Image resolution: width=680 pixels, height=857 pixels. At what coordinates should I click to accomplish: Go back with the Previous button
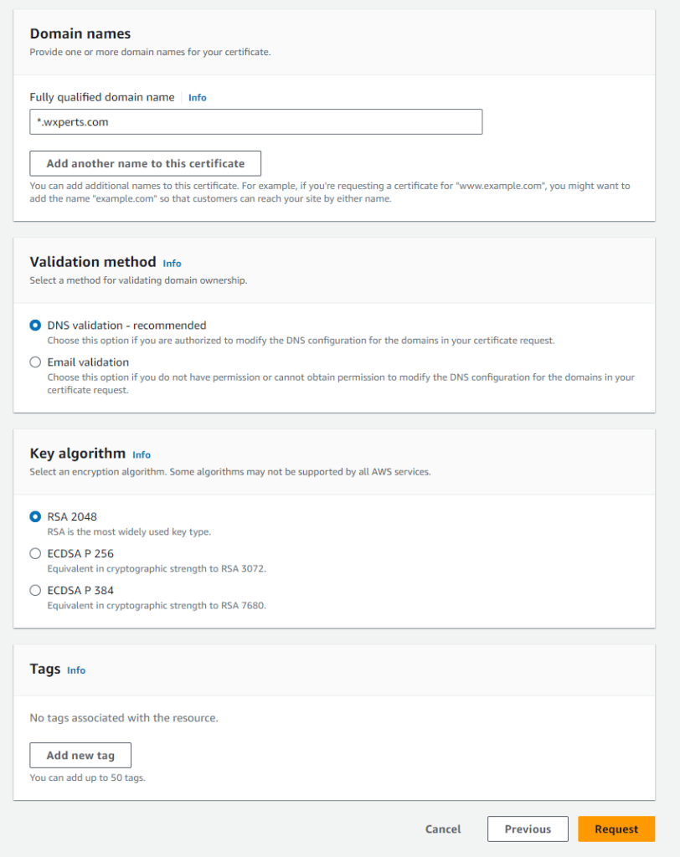tap(528, 829)
